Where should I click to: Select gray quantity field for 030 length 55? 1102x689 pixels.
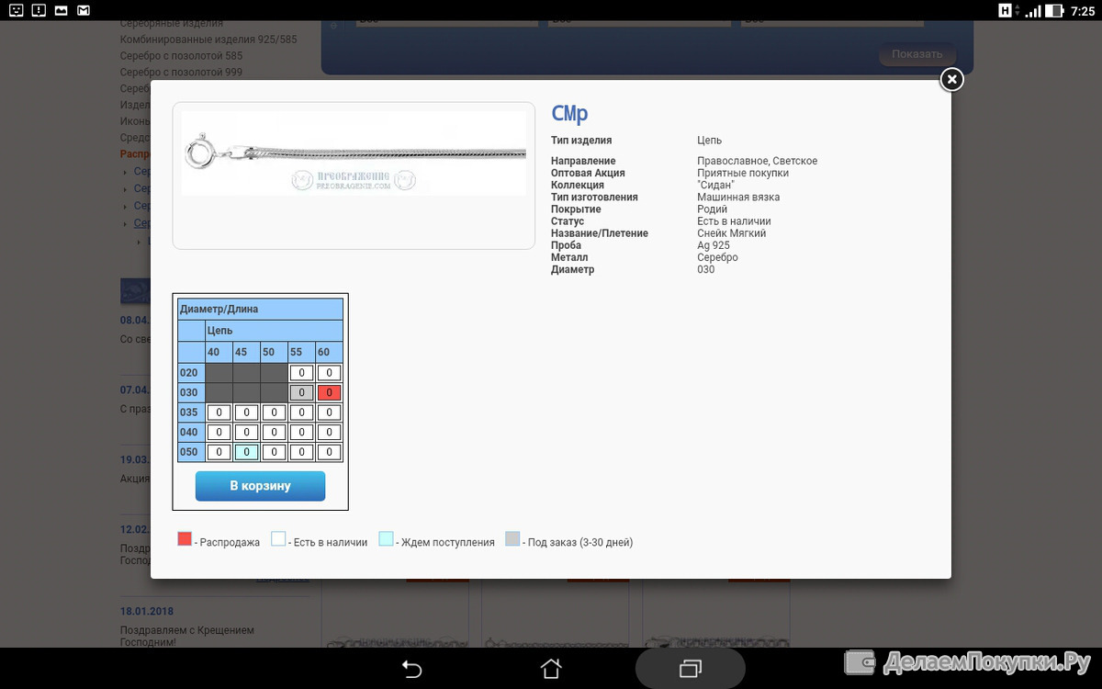click(x=301, y=392)
